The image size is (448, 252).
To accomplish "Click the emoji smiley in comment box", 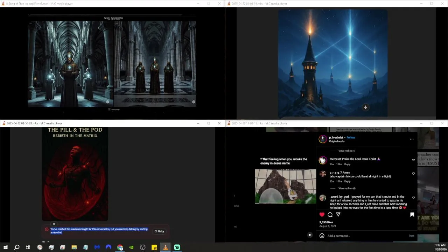I will click(x=322, y=236).
